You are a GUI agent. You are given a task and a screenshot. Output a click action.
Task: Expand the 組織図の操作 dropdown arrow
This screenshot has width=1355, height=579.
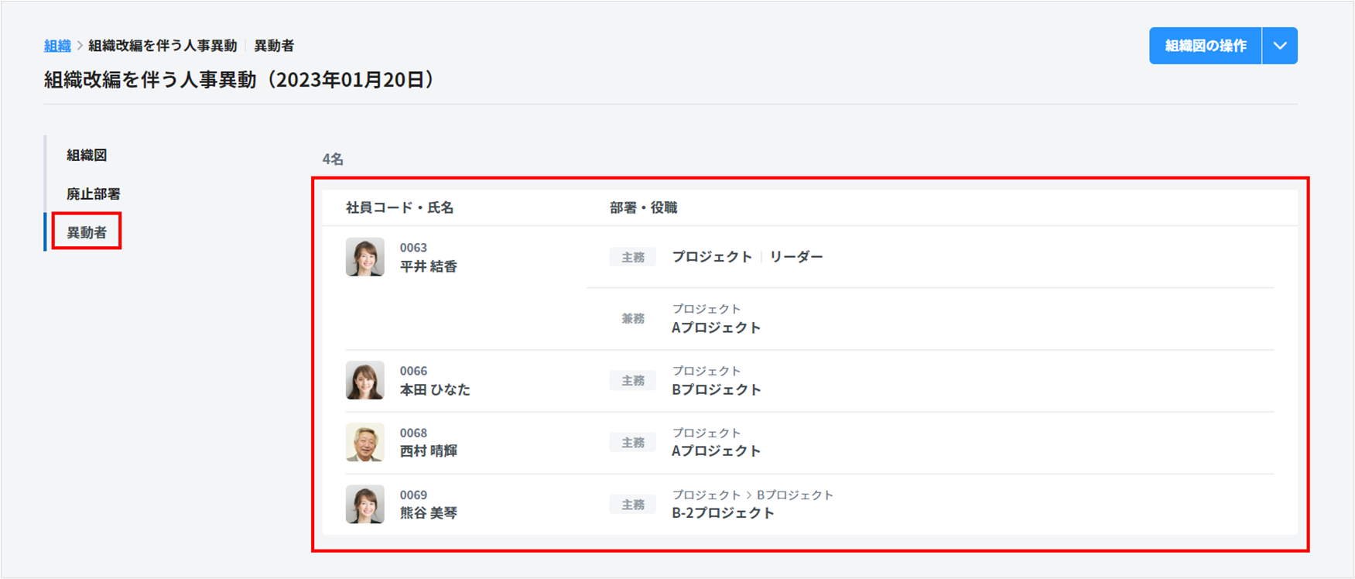[x=1280, y=46]
